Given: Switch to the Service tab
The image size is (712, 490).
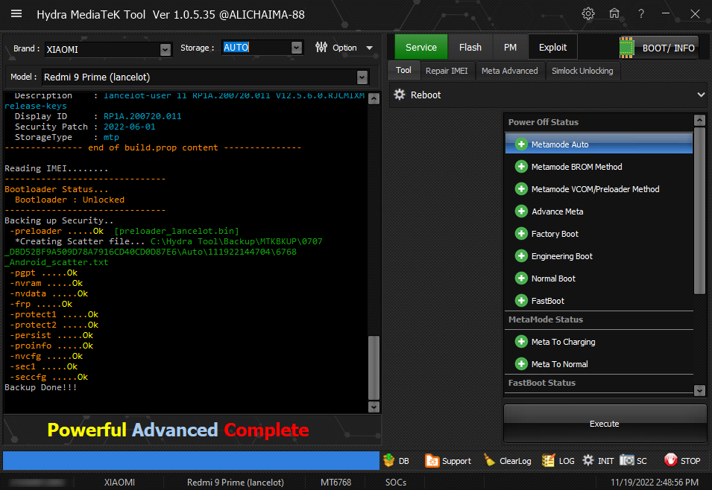Looking at the screenshot, I should (421, 47).
